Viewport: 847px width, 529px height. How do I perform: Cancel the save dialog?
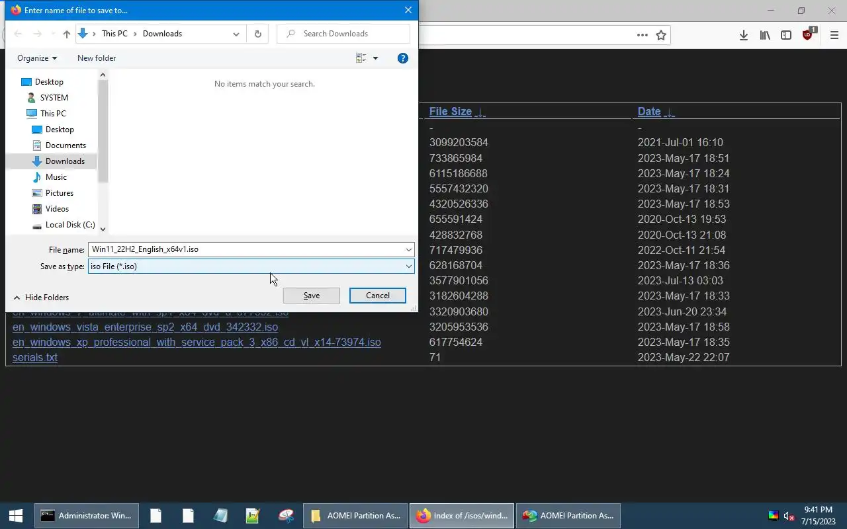(x=378, y=296)
